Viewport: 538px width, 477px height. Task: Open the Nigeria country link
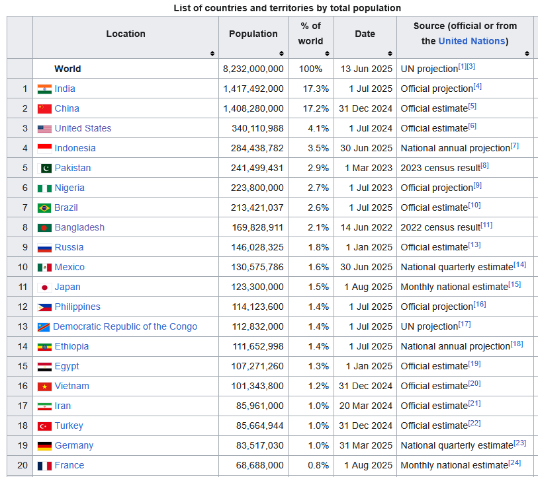click(x=69, y=188)
